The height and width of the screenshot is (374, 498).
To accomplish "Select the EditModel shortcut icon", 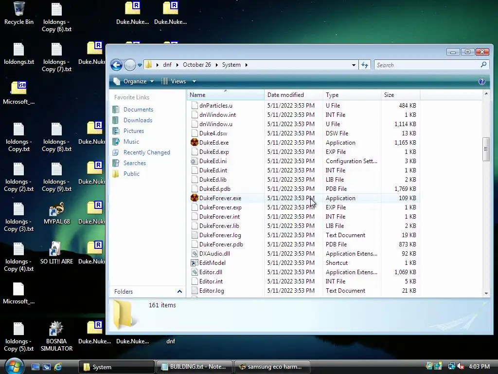I will pos(195,262).
